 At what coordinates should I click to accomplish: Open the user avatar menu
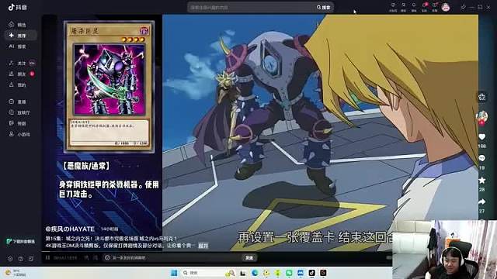[x=446, y=7]
